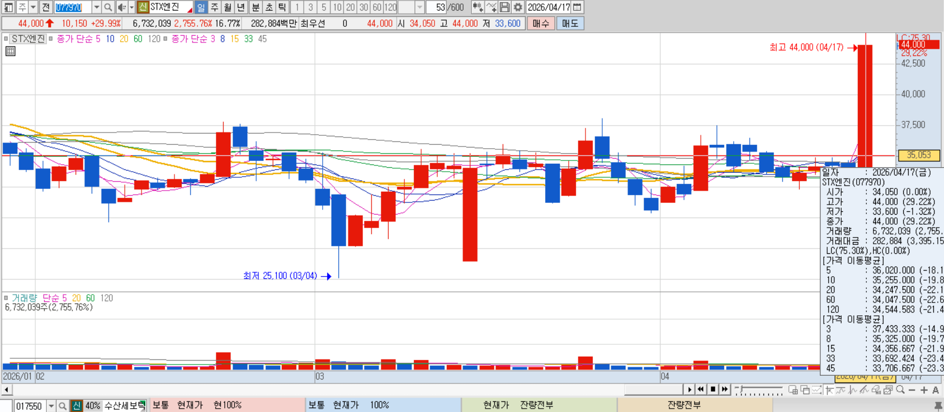Select the 월 monthly chart period
Screen dimensions: 944x412
click(x=228, y=7)
